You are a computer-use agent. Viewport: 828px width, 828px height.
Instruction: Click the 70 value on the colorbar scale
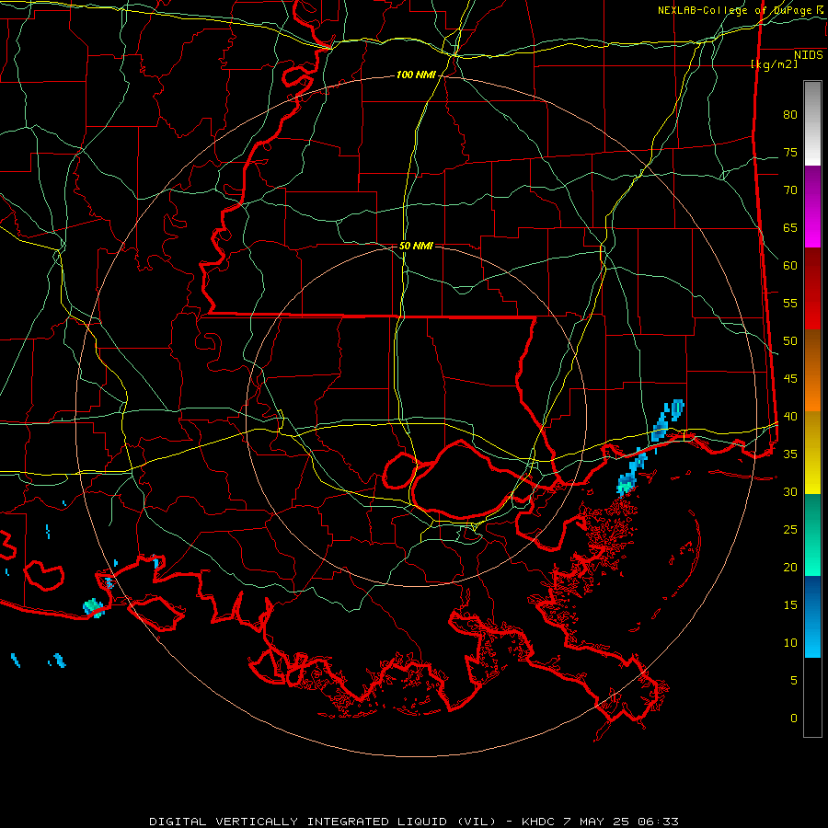pyautogui.click(x=790, y=190)
